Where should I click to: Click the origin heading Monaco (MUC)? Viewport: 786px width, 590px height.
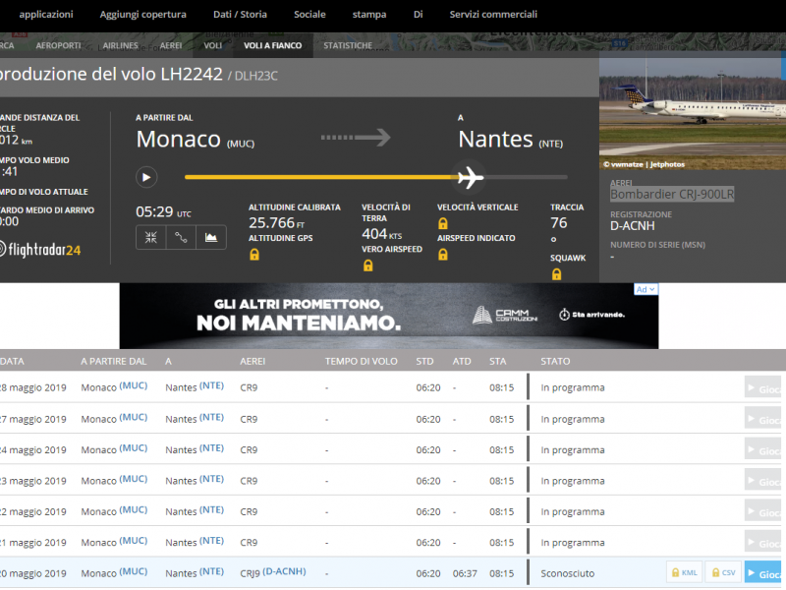click(196, 139)
